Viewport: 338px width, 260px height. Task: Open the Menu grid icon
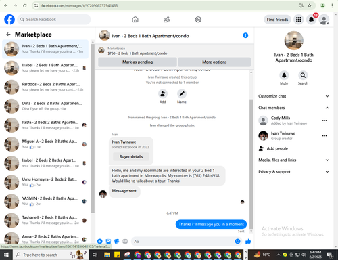click(299, 20)
